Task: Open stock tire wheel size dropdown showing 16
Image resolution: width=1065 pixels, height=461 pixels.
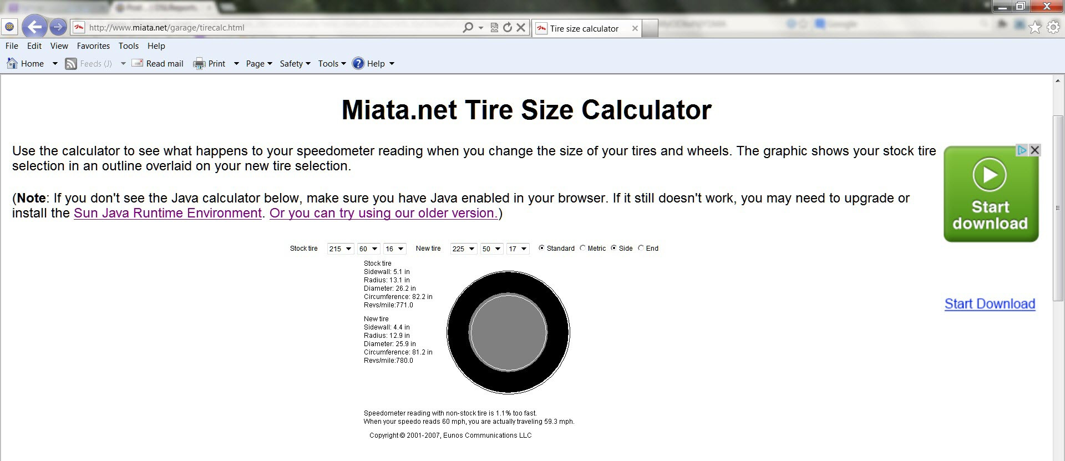Action: 394,249
